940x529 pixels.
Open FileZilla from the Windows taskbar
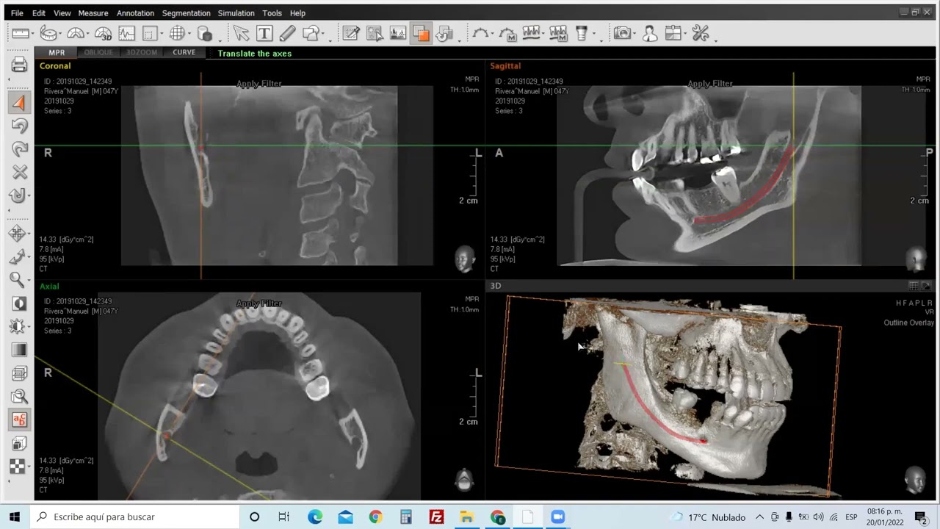click(x=436, y=517)
